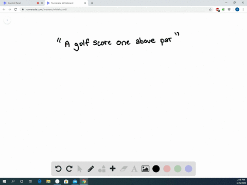Go back in browser history

(4, 9)
